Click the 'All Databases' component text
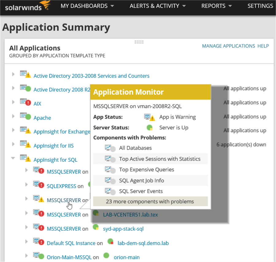This screenshot has height=262, width=276. 135,148
